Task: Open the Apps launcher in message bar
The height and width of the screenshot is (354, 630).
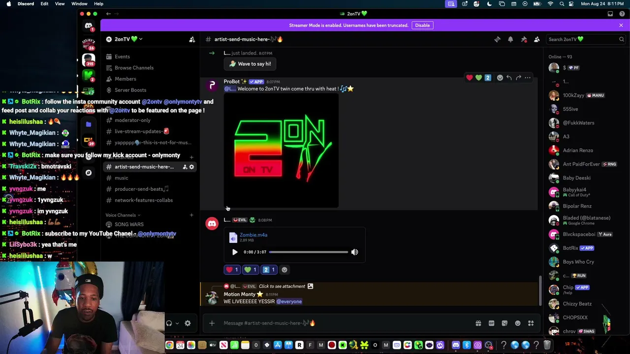Action: (x=531, y=323)
